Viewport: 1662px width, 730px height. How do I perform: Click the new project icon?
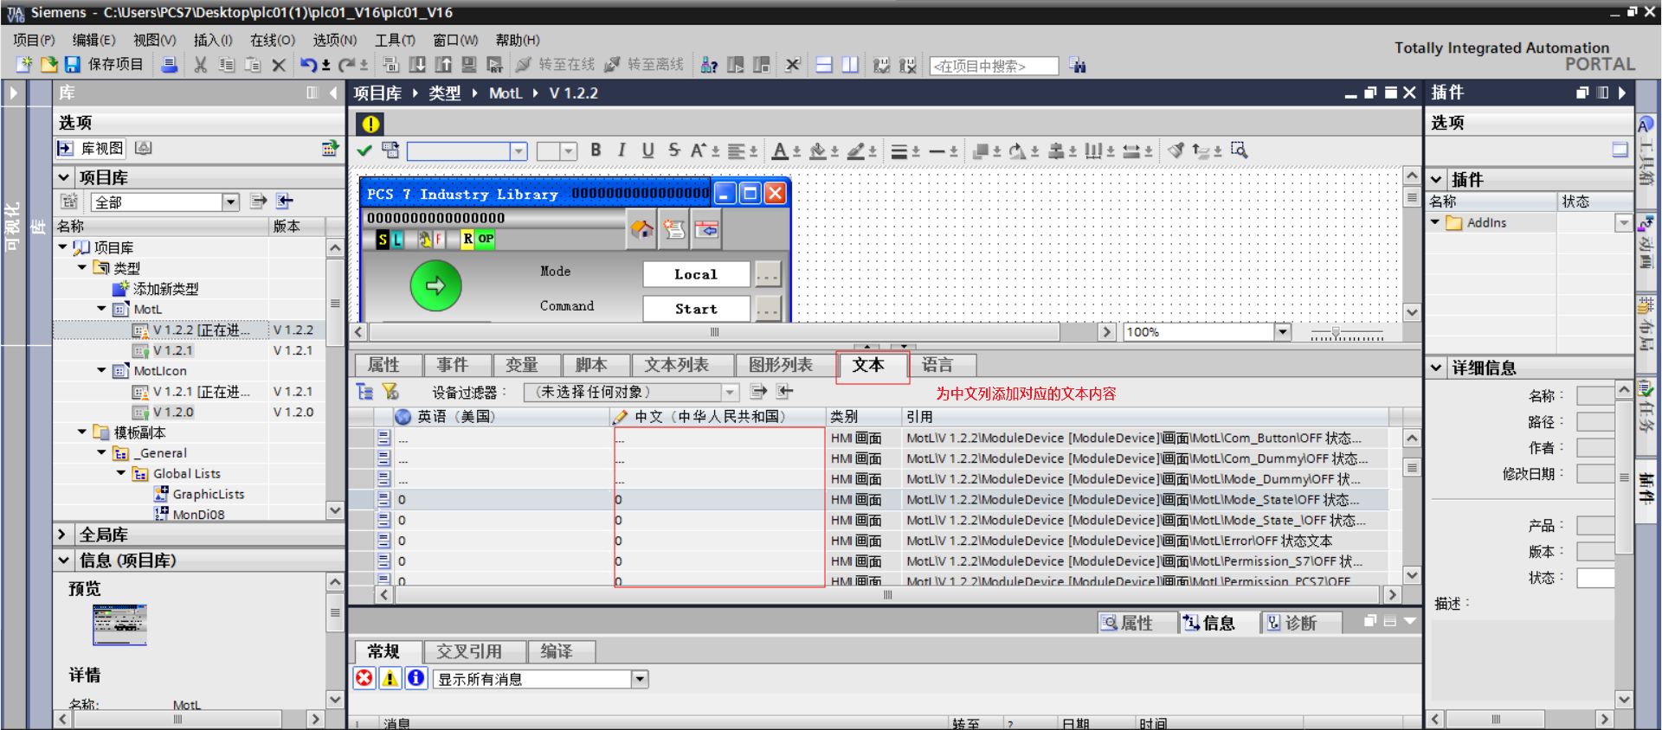tap(24, 65)
